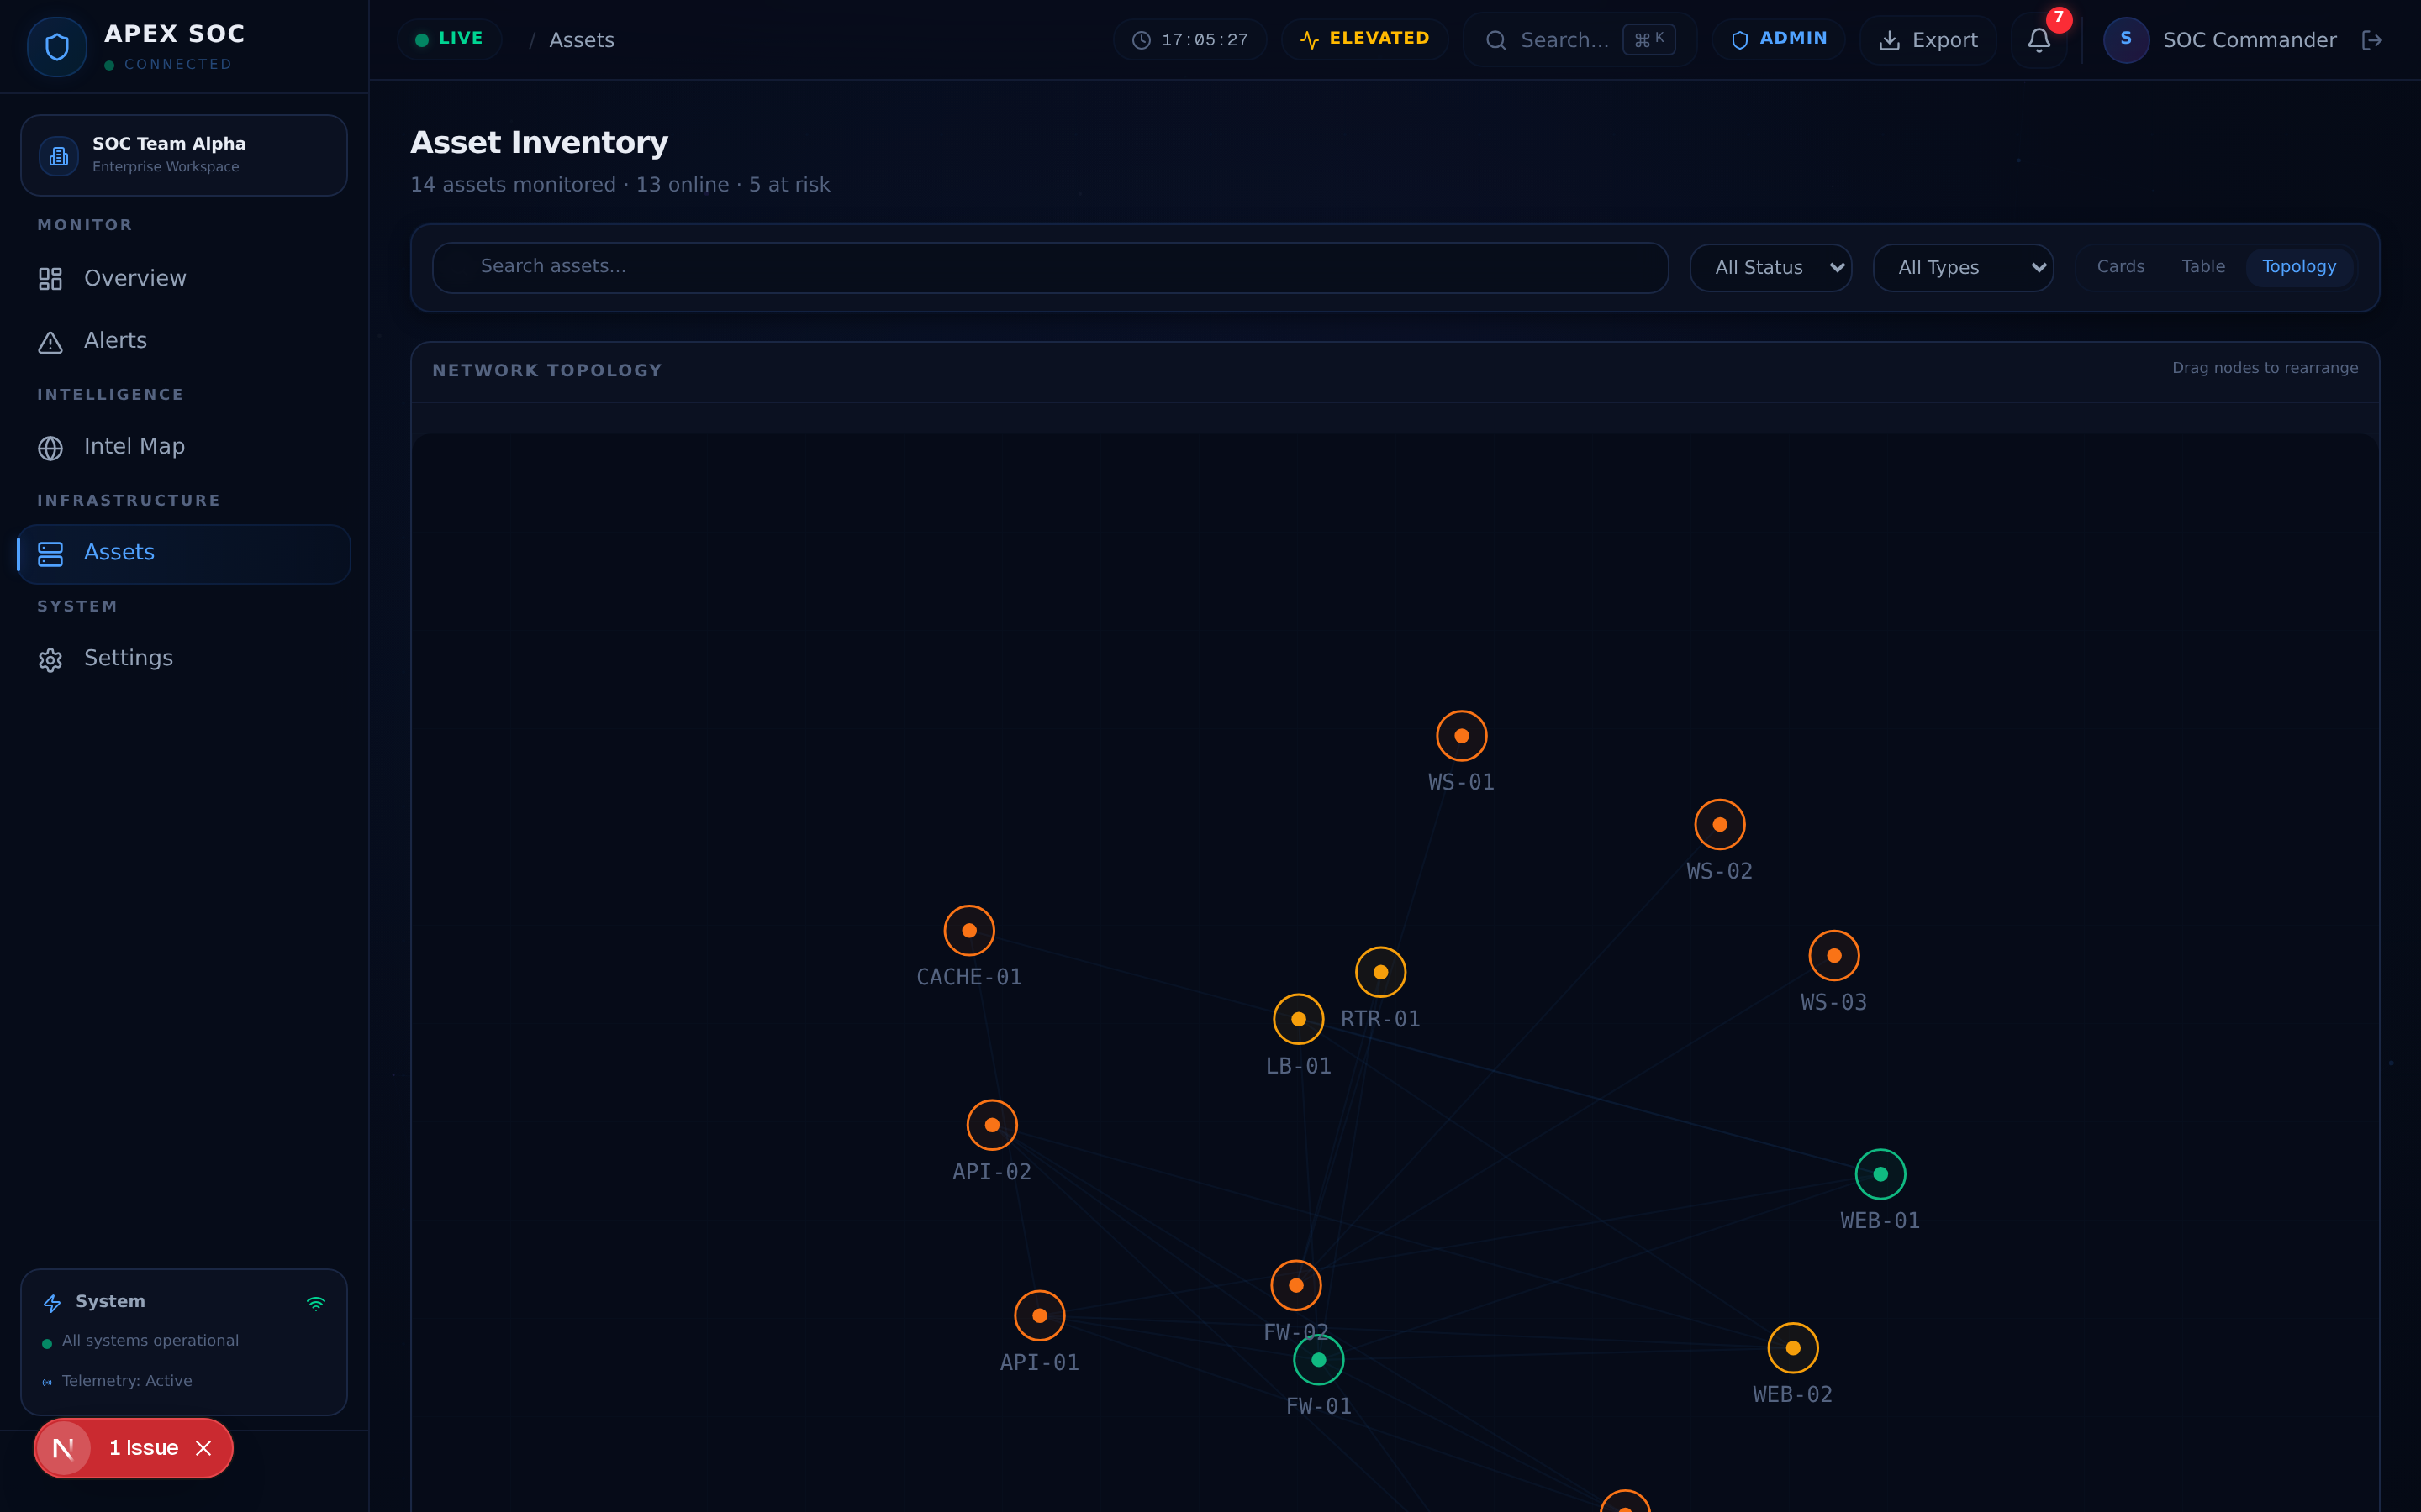Open the All Types dropdown
Image resolution: width=2421 pixels, height=1512 pixels.
[x=1963, y=268]
